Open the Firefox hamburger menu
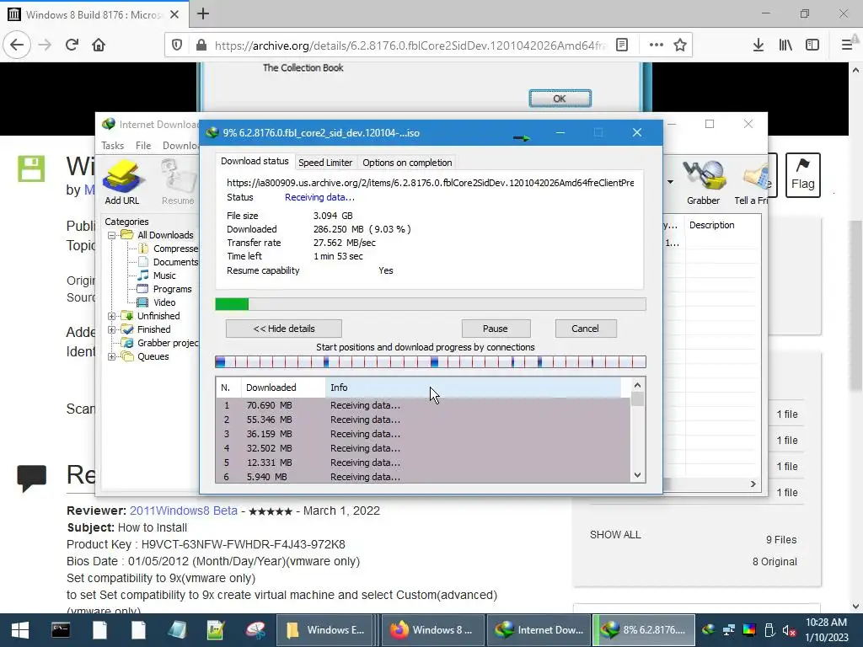Viewport: 863px width, 647px height. (x=846, y=45)
